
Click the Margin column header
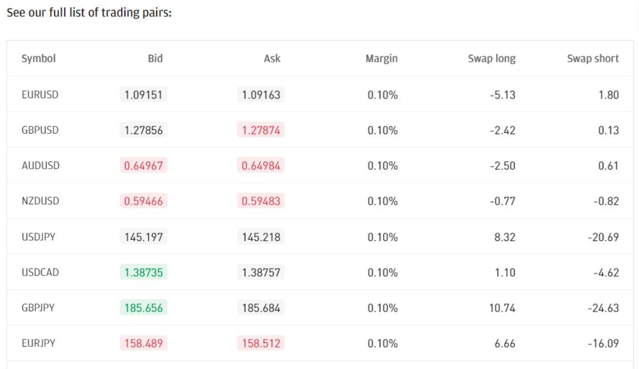pyautogui.click(x=381, y=58)
